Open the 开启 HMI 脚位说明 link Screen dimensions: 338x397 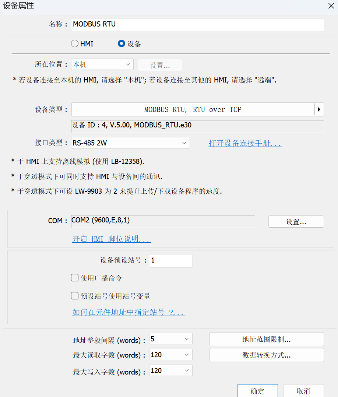pos(111,239)
